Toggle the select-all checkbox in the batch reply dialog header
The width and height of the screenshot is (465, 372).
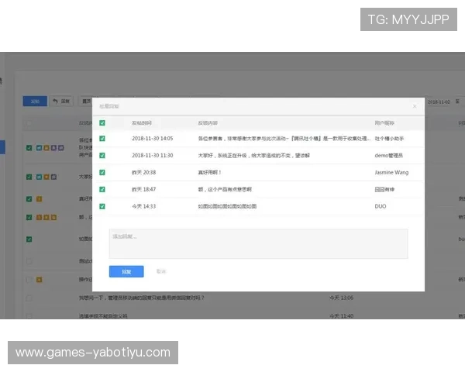102,122
